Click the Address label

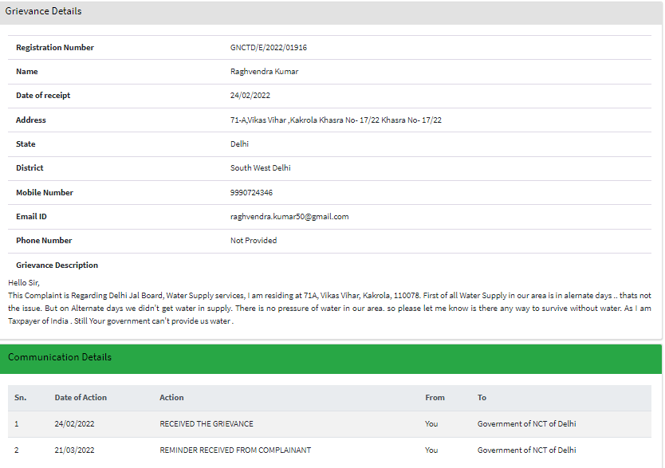click(x=30, y=120)
